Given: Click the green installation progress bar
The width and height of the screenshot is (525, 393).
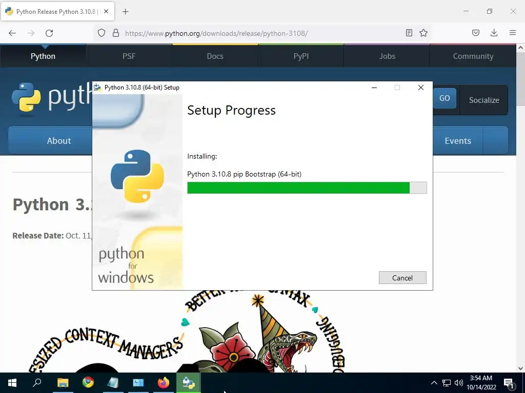Looking at the screenshot, I should point(307,188).
